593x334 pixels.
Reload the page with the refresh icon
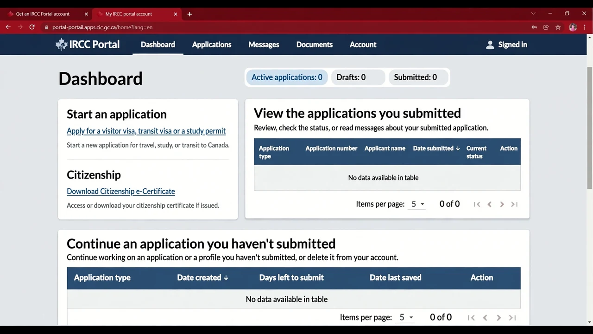click(32, 27)
